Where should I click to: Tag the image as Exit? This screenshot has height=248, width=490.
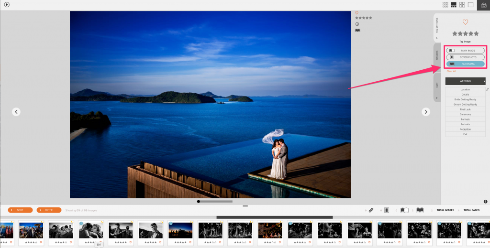point(465,134)
